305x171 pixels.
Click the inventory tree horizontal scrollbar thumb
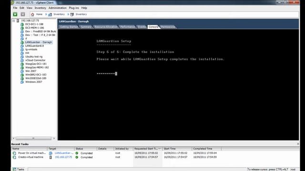pos(33,138)
